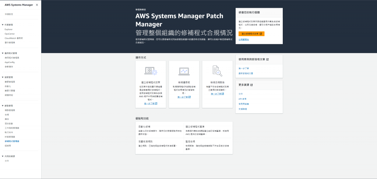The width and height of the screenshot is (377, 179).
Task: Click the 管理與管控 breadcrumb above the title
Action: click(141, 10)
